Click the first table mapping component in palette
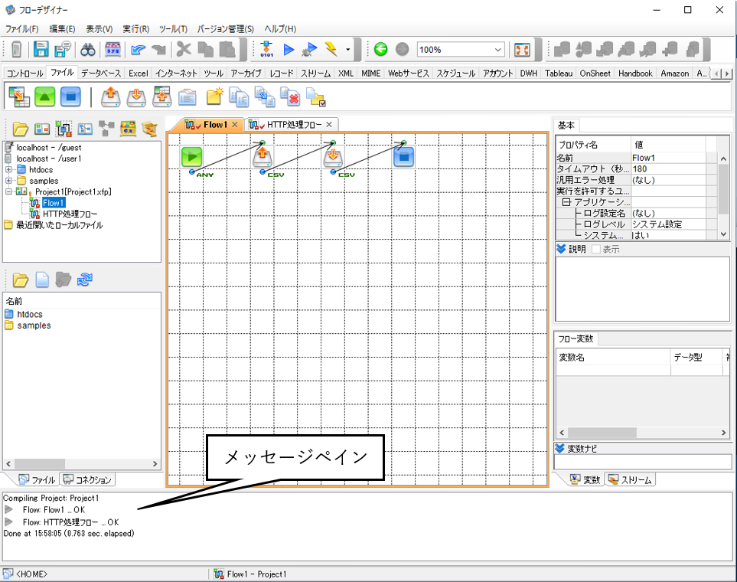The image size is (737, 582). coord(19,96)
